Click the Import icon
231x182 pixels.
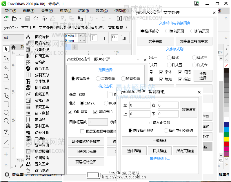pos(119,19)
